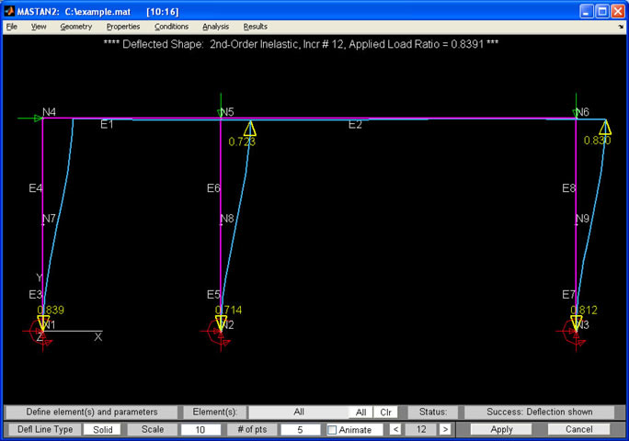Clear the element selection with Clr
Image resolution: width=629 pixels, height=441 pixels.
click(386, 413)
